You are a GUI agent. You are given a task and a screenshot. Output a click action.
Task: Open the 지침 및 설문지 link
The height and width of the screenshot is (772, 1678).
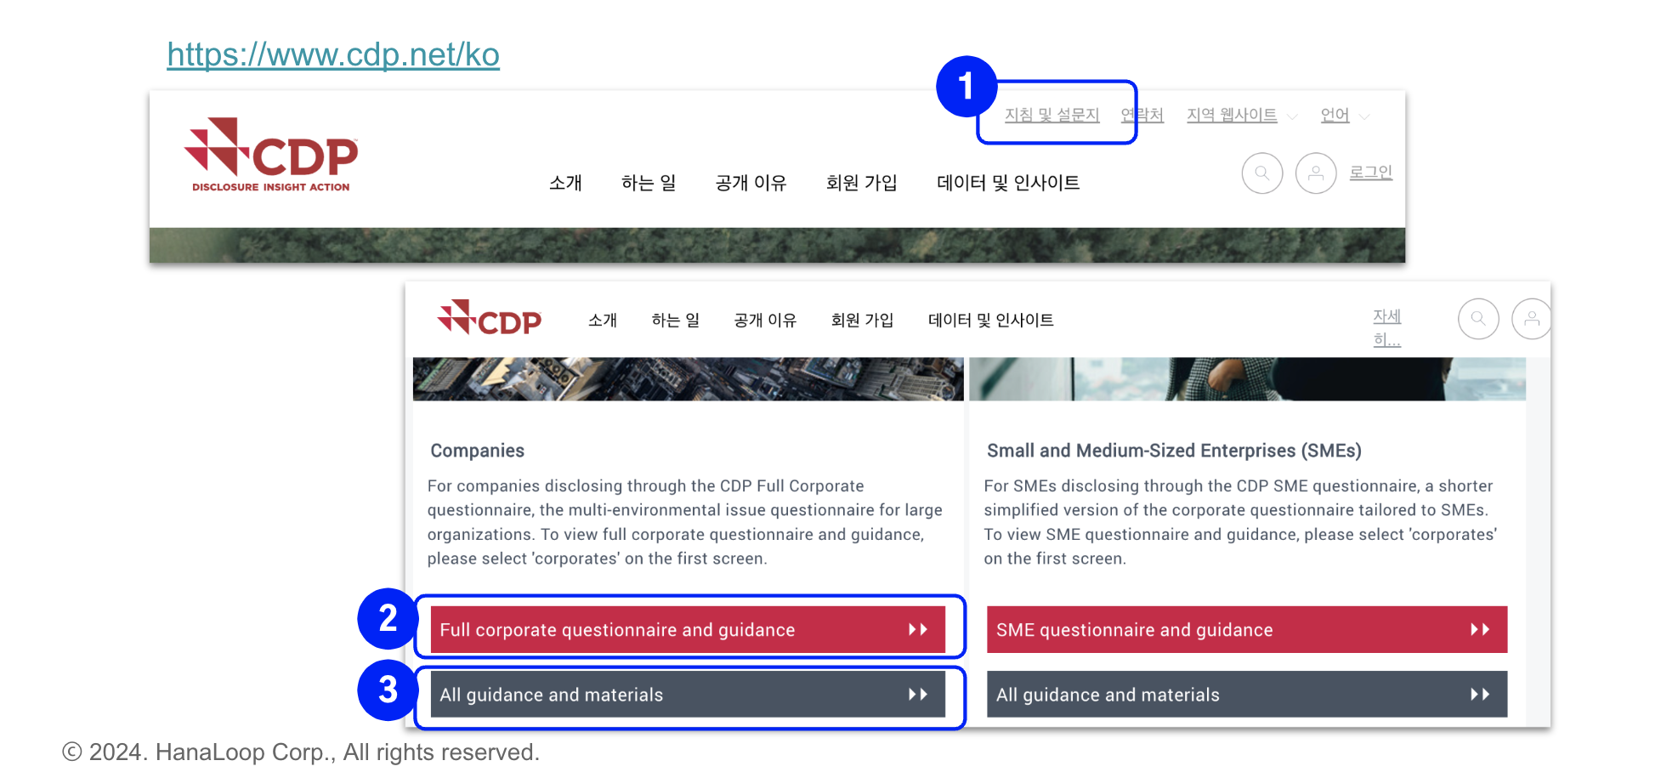tap(1052, 115)
